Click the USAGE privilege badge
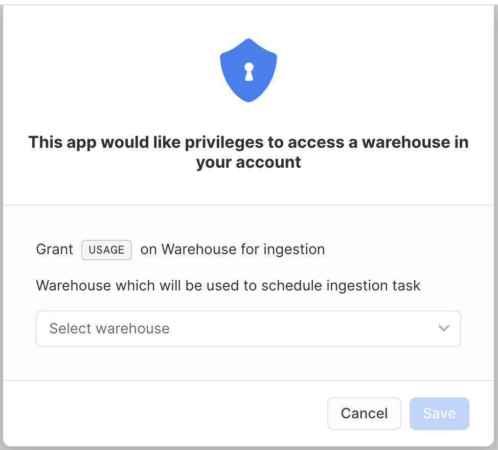This screenshot has width=498, height=450. (x=106, y=250)
